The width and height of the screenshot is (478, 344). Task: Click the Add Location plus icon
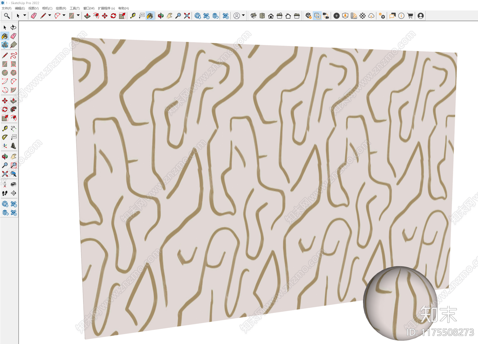(336, 16)
